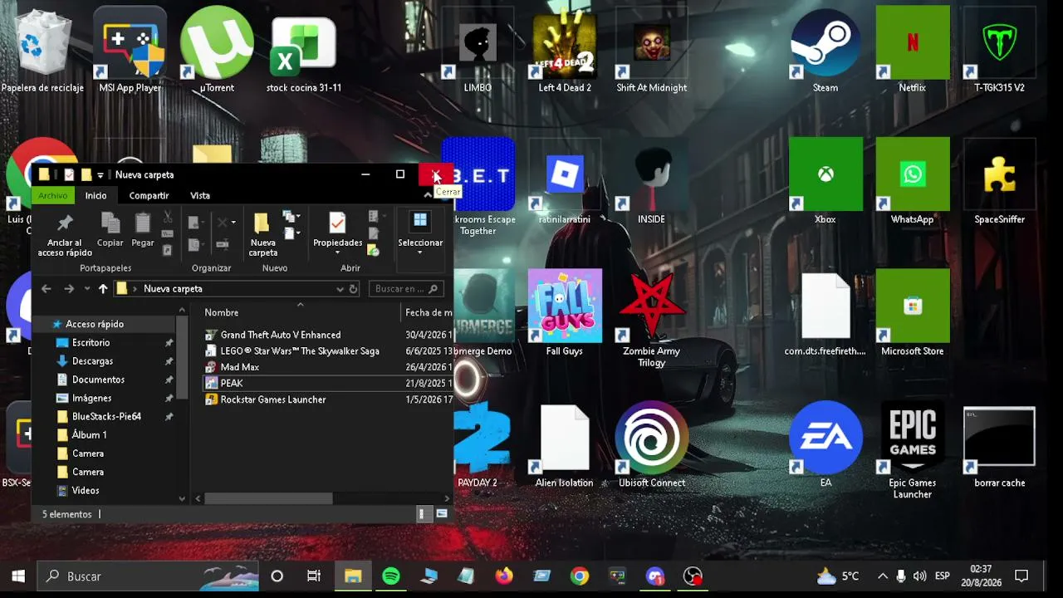1063x598 pixels.
Task: Click the horizontal scrollbar in file list
Action: [x=268, y=498]
